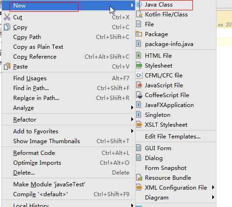Choose the Singleton template entry

click(176, 115)
